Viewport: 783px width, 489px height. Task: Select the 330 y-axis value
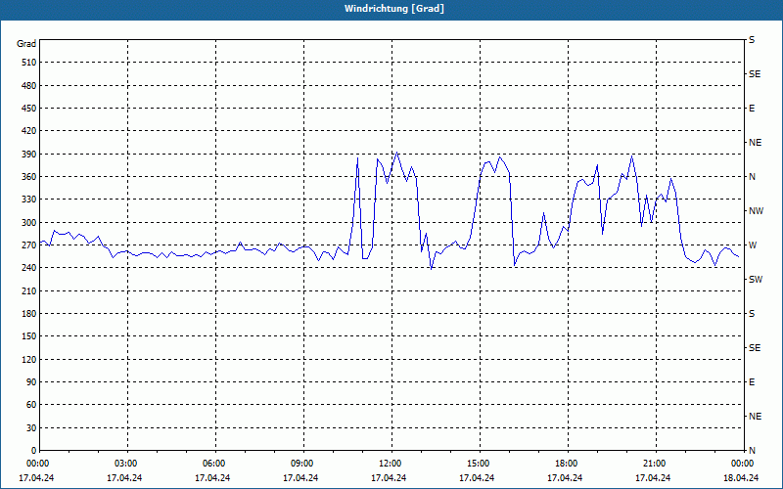pos(29,200)
